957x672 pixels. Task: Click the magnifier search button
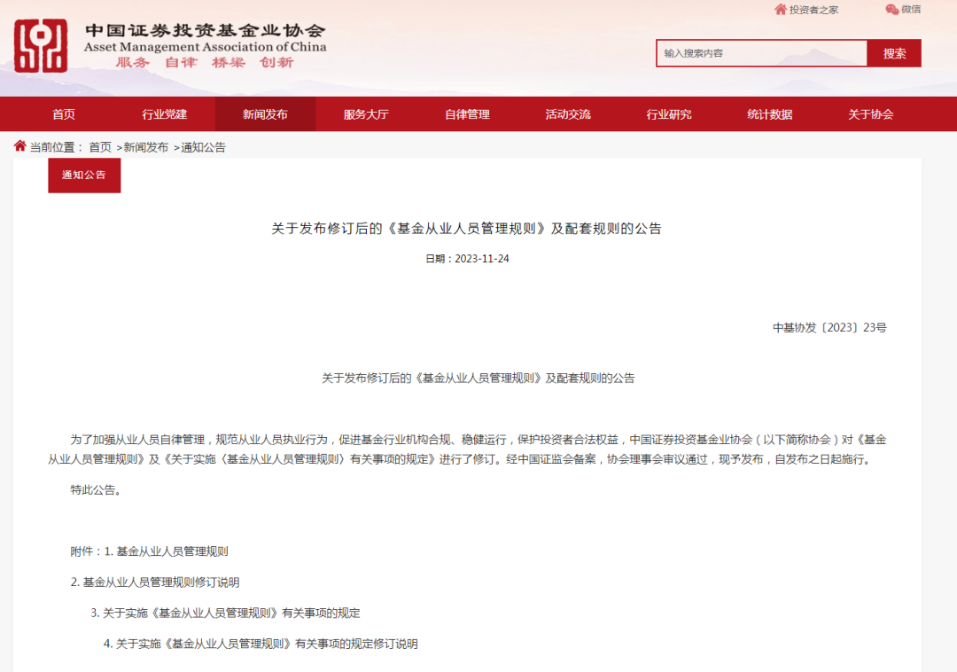[x=894, y=53]
